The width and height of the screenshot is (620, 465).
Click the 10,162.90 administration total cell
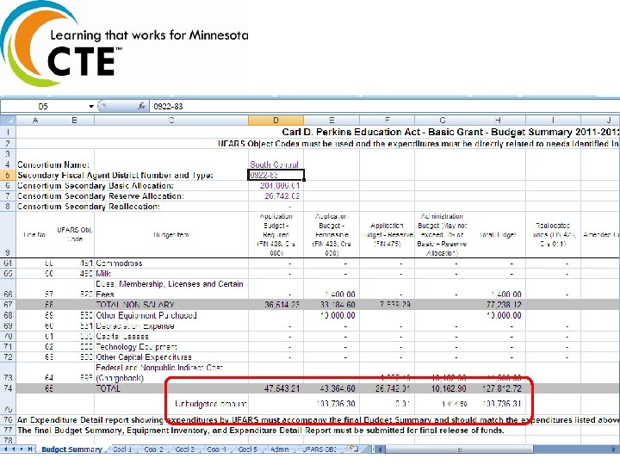[x=442, y=388]
